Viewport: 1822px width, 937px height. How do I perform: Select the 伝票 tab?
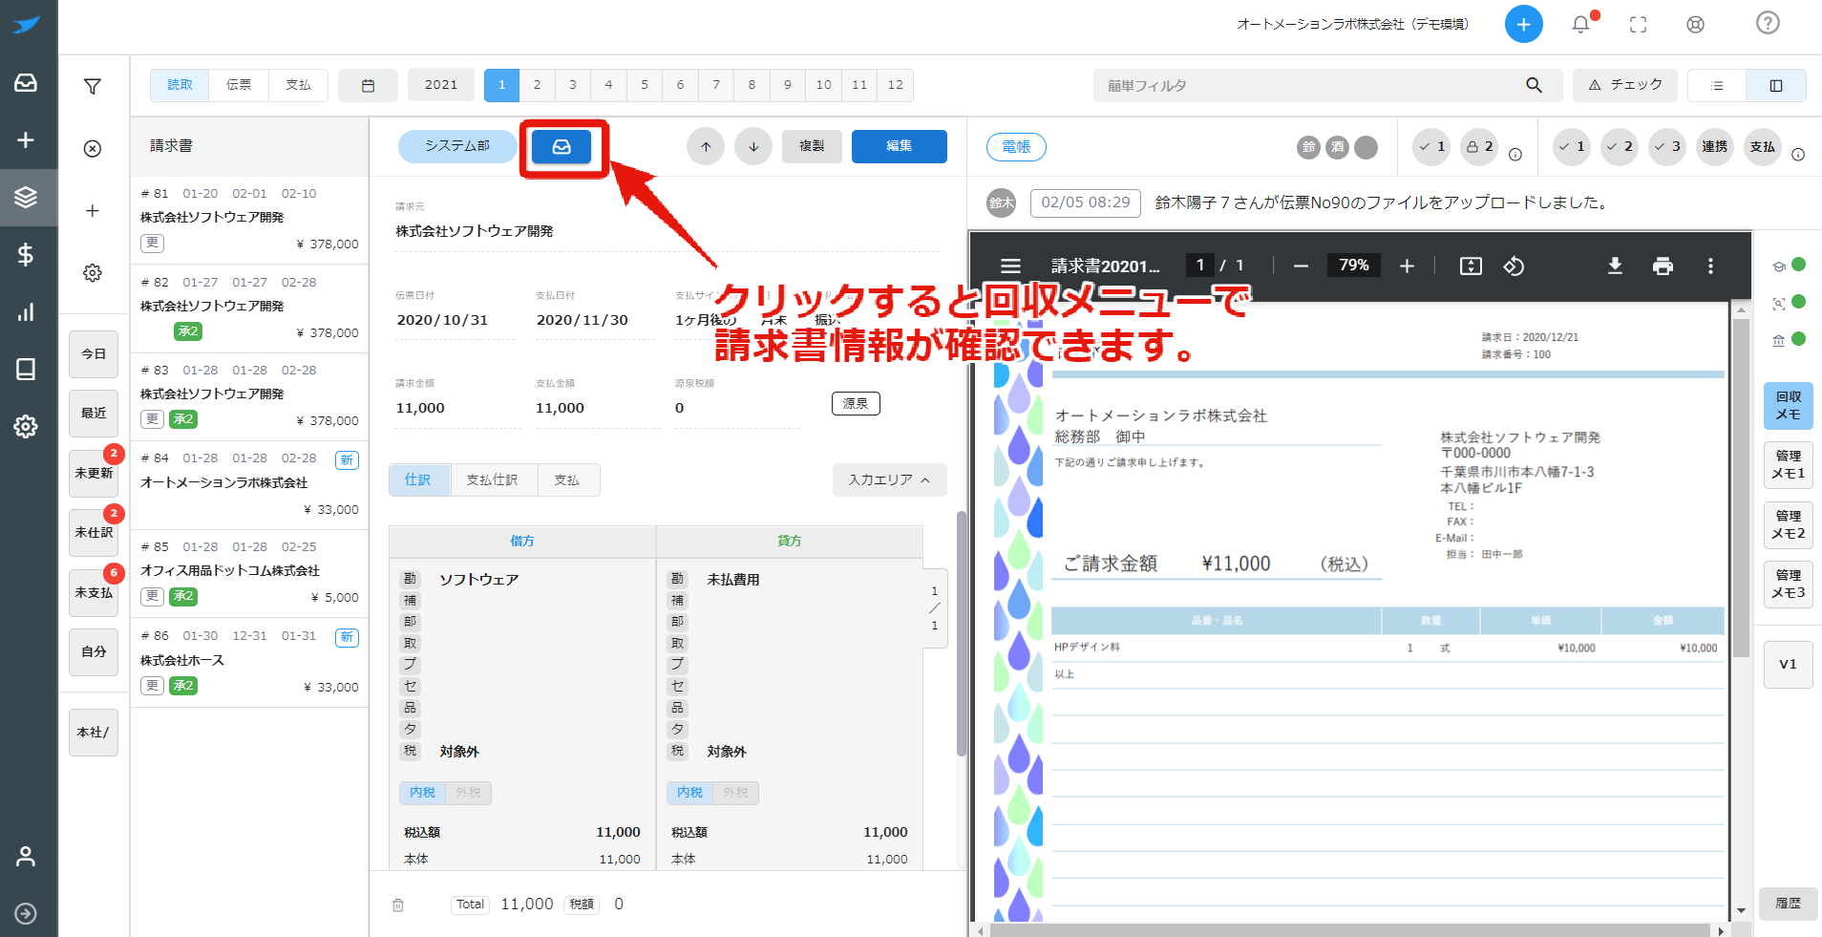tap(239, 85)
